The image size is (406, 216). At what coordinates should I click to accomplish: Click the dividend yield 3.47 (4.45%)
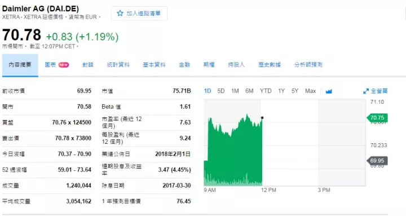click(x=174, y=170)
